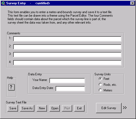This screenshot has width=136, height=119.
Task: Open an existing survey text file
Action: tap(55, 108)
